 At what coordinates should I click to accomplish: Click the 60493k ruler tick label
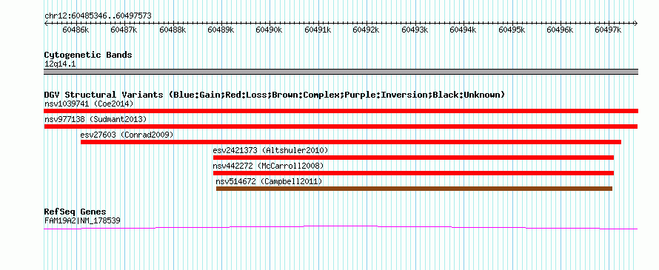415,30
